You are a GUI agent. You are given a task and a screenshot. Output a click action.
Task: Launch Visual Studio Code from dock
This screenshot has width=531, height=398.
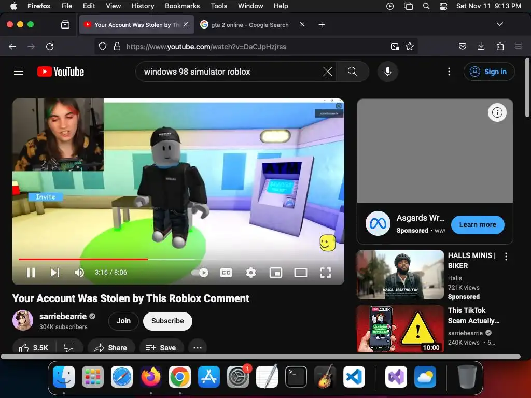(x=354, y=377)
